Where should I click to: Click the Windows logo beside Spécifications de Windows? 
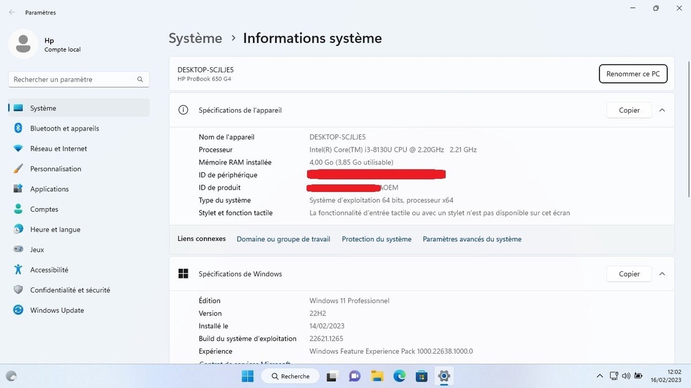tap(183, 274)
